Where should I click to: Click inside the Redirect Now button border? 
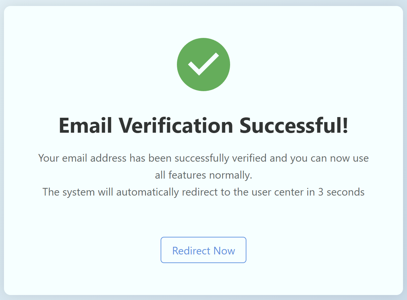coord(203,250)
